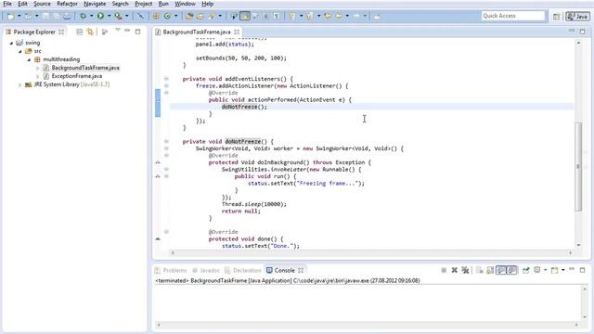Collapse All in Package Explorer
The width and height of the screenshot is (594, 334).
pos(80,32)
